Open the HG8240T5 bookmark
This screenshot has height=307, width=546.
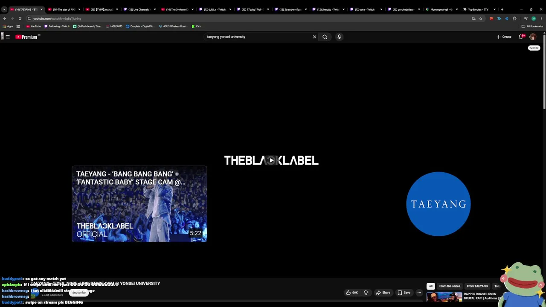tap(114, 26)
